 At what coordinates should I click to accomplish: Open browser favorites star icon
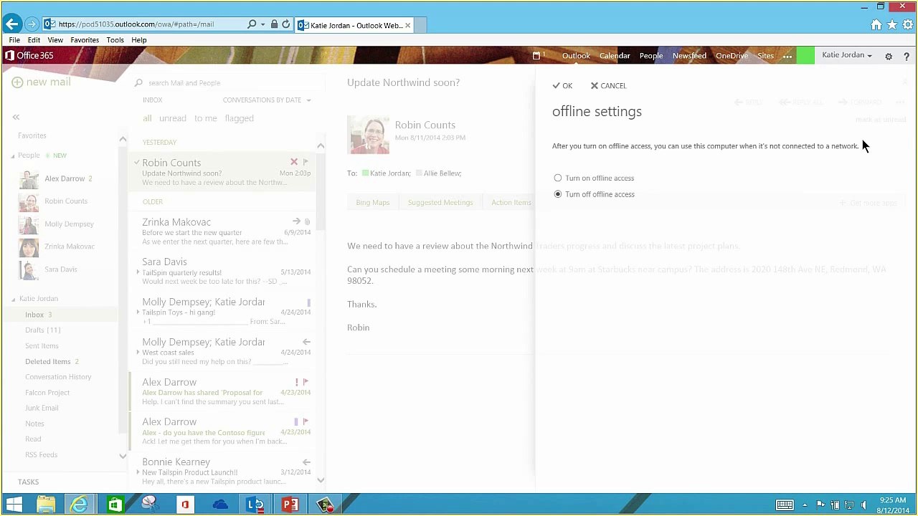pos(892,25)
